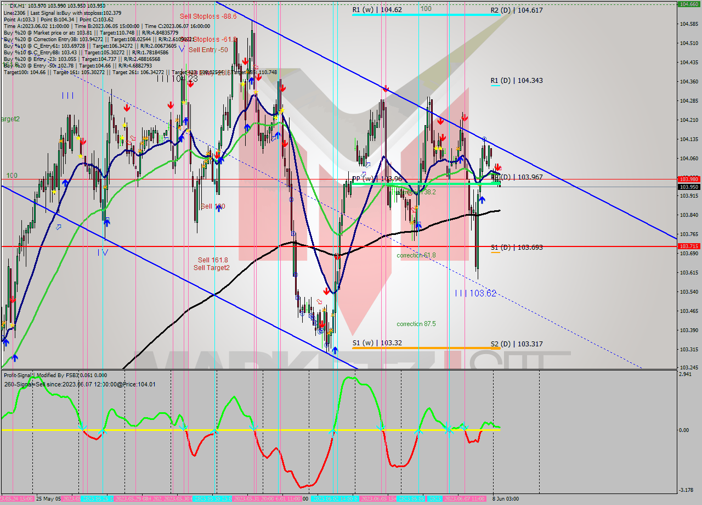The height and width of the screenshot is (505, 702).
Task: Select the S1 (D) | 103.693 support label
Action: tap(517, 247)
